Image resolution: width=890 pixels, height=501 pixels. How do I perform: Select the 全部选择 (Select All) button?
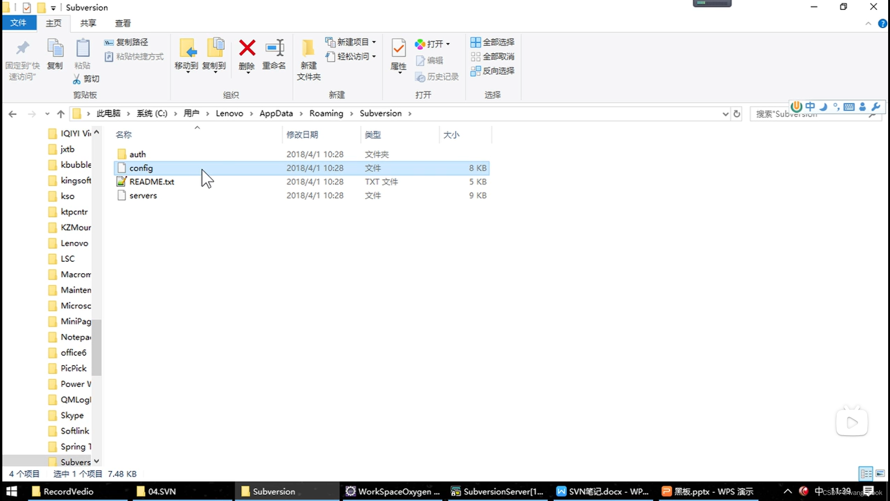[492, 42]
